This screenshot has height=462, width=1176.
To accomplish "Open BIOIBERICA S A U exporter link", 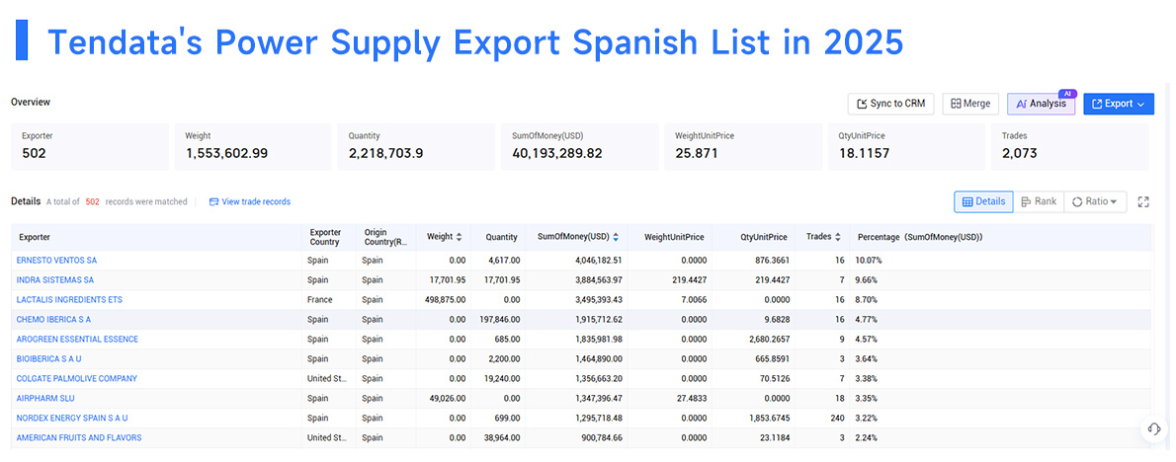I will (48, 358).
